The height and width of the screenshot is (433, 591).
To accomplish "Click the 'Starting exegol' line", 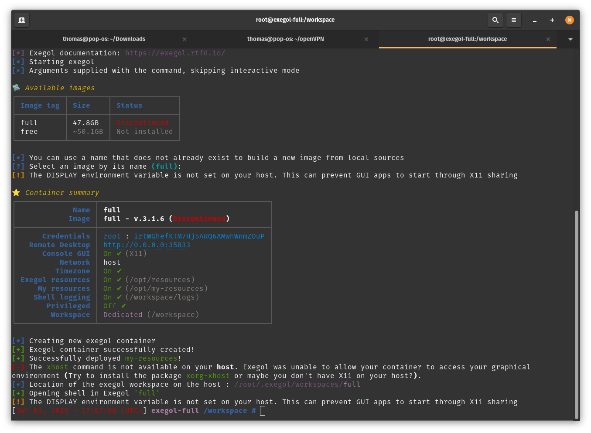I will 62,62.
